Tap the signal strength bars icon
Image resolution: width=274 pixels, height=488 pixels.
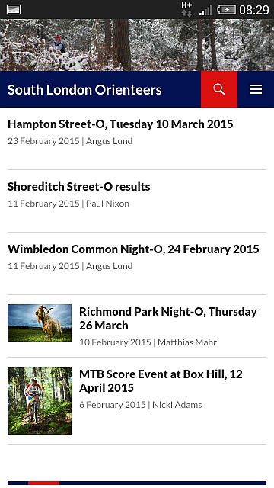pos(205,10)
